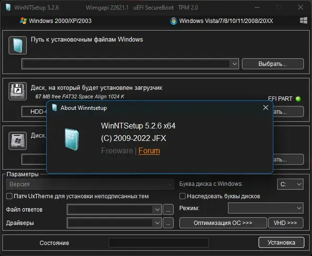This screenshot has width=312, height=256.
Task: Click the WinNTSetup 5.2.6 x64 version text
Action: coord(138,126)
